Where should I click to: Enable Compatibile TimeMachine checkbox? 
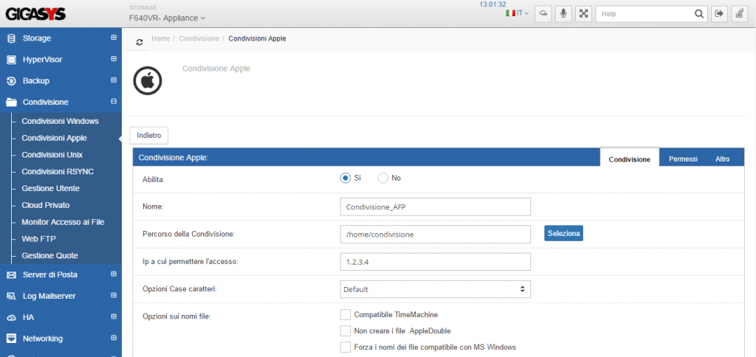345,315
